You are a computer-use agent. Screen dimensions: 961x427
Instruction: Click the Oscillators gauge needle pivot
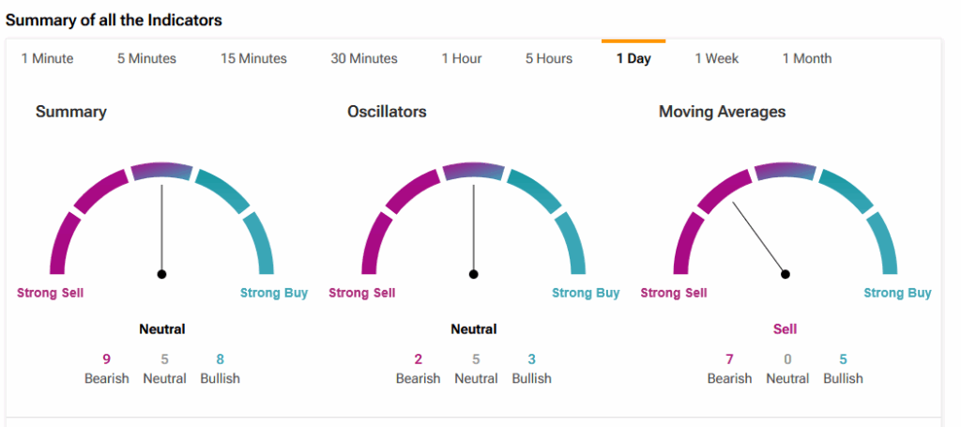coord(474,274)
